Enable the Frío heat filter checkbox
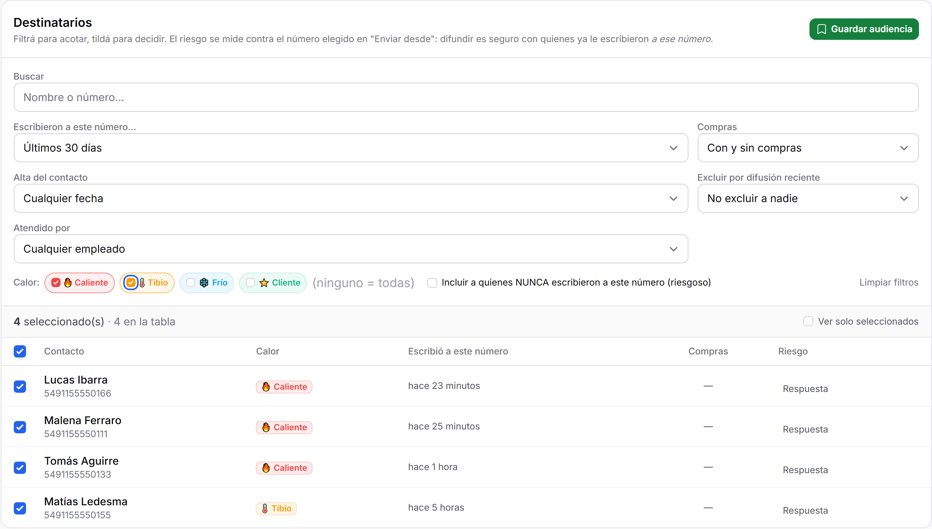 coord(191,282)
